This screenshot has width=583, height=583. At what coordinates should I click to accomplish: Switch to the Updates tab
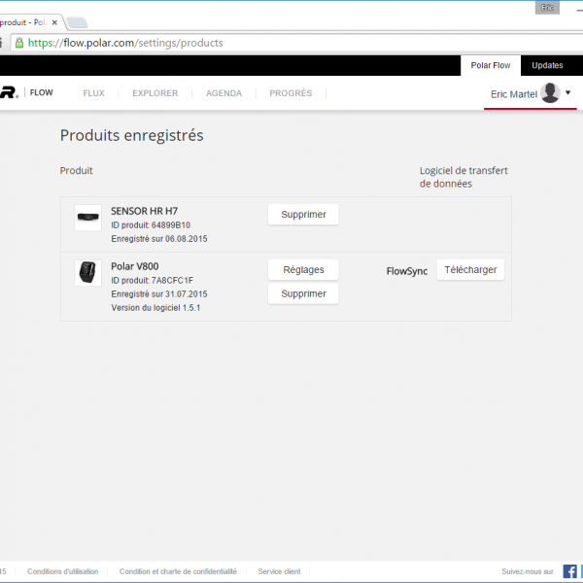pyautogui.click(x=547, y=65)
